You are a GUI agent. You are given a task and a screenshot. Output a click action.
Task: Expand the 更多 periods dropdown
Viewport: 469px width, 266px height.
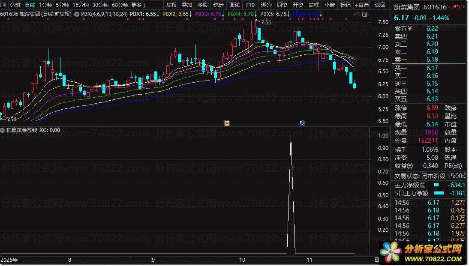(x=138, y=5)
